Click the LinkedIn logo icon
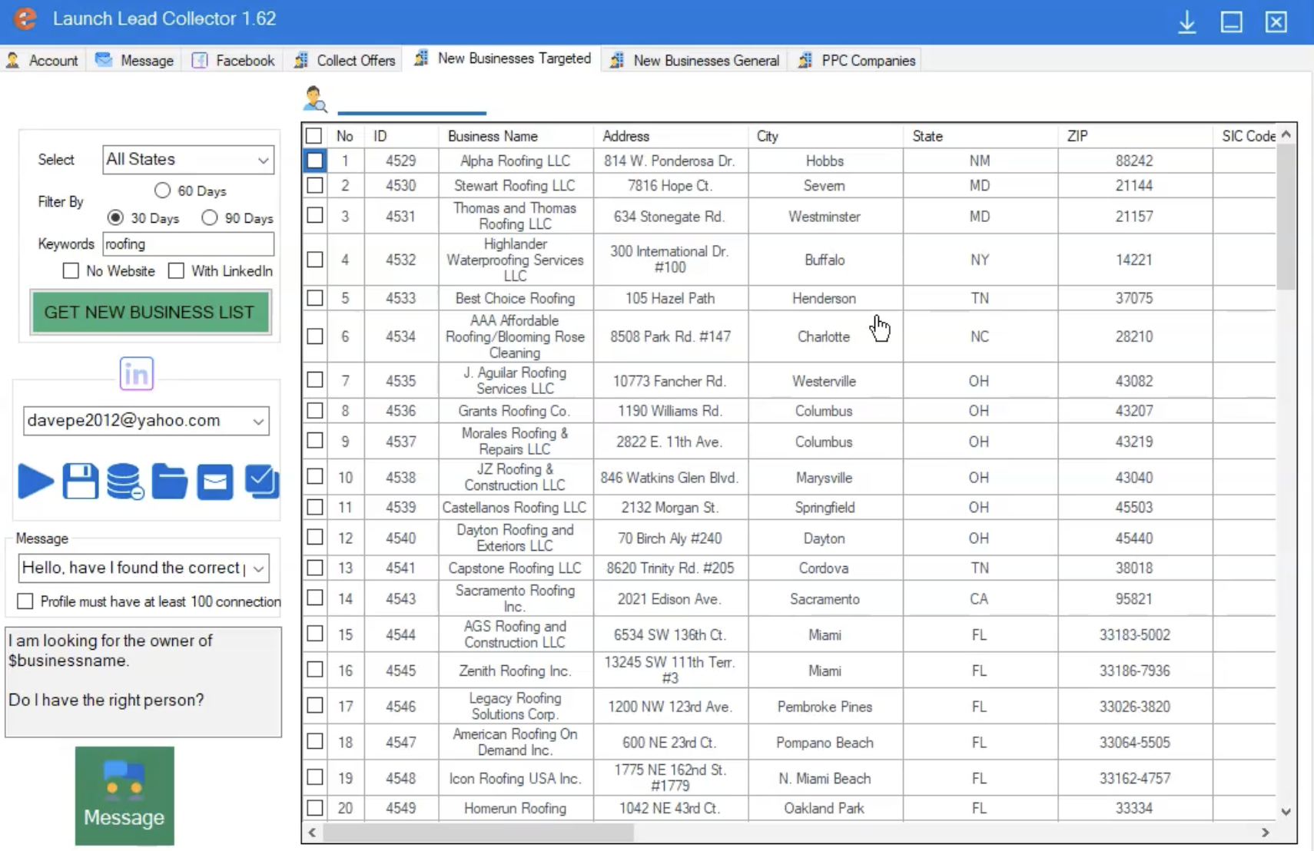The width and height of the screenshot is (1314, 851). pos(137,374)
